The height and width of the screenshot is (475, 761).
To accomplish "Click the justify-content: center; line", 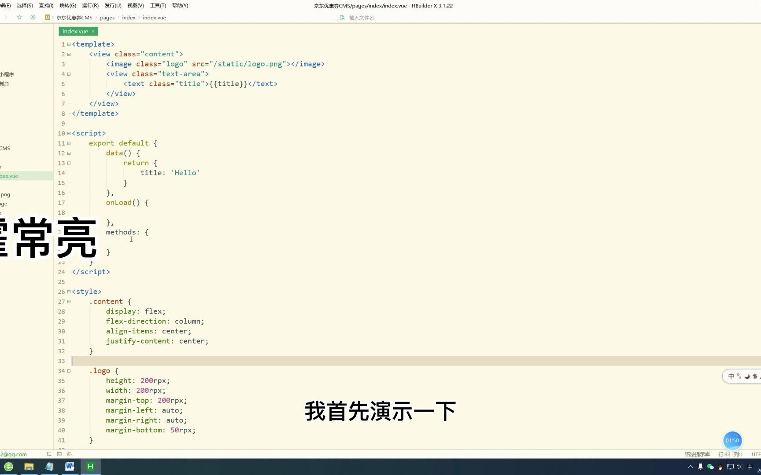I will (x=157, y=341).
